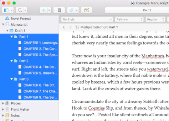
Task: Collapse the Part 2 folder
Action: click(12, 61)
